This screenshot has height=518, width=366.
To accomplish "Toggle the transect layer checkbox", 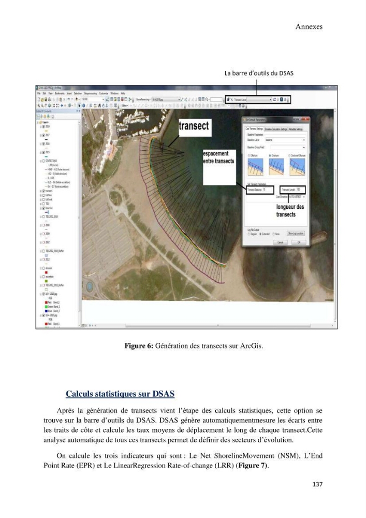I will 43,191.
